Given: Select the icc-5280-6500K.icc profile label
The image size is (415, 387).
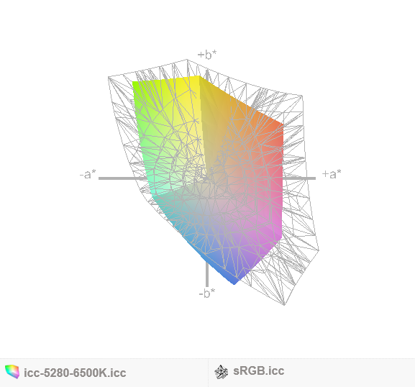Looking at the screenshot, I should [75, 373].
